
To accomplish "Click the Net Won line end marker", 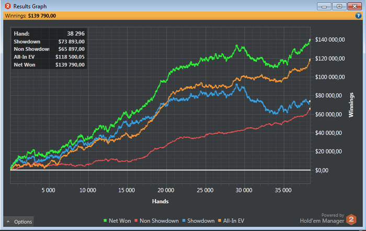I will [x=310, y=40].
